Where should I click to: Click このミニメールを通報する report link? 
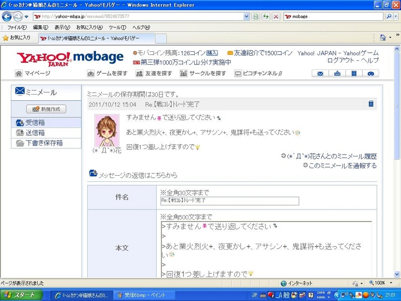(x=343, y=166)
